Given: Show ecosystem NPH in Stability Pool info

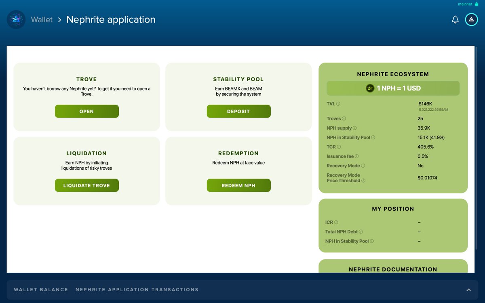Looking at the screenshot, I should (x=373, y=137).
